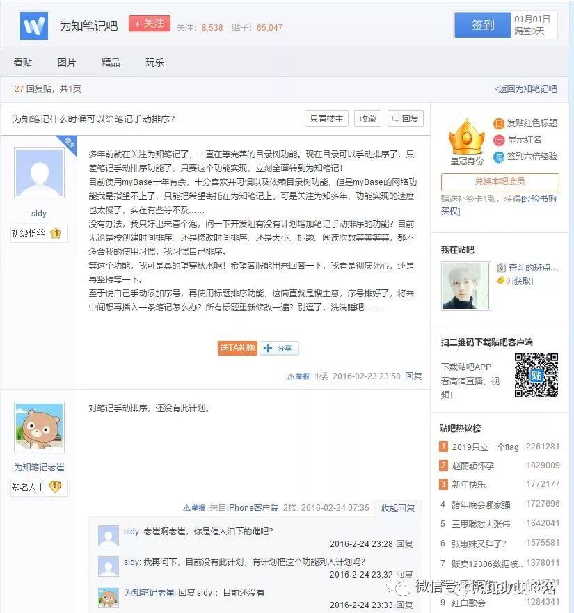Click the 为知笔记吧 W logo
The width and height of the screenshot is (574, 613).
tap(34, 26)
